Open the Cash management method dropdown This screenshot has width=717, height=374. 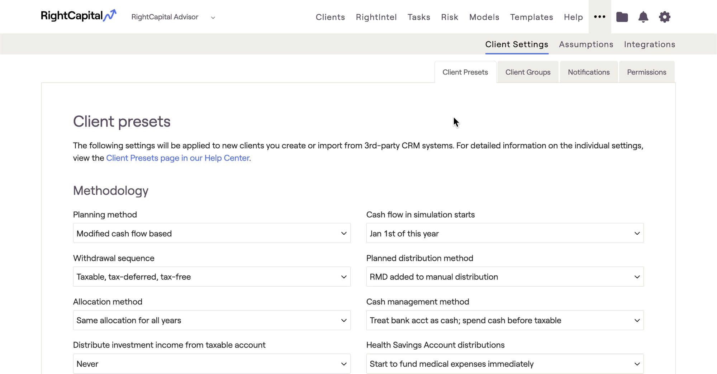coord(505,320)
